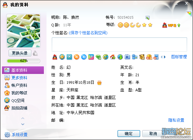Click the grey bell icon next to 更换头像
Image resolution: width=193 pixels, height=140 pixels.
point(35,53)
